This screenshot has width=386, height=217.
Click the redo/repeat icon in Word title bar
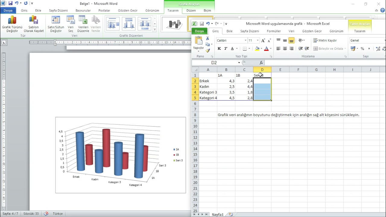coord(26,3)
